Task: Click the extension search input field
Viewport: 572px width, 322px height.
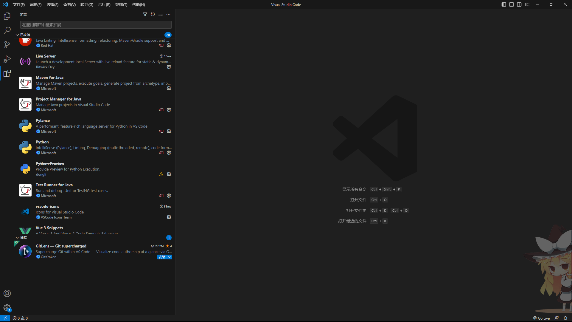Action: (96, 25)
